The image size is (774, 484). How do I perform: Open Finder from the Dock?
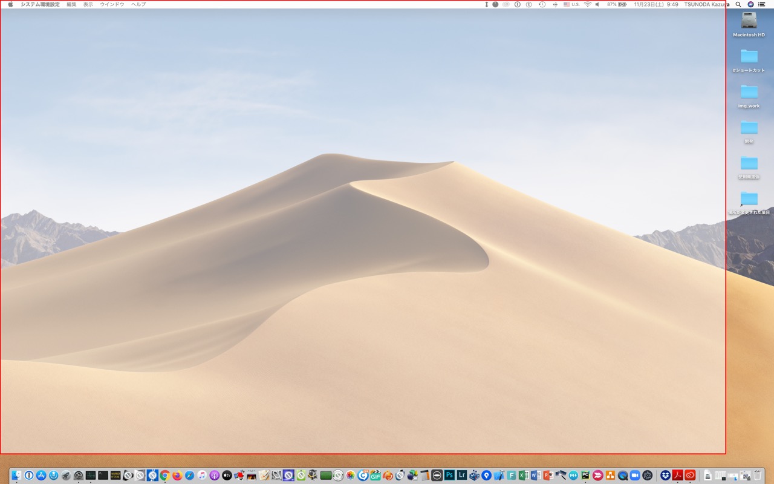pos(16,476)
